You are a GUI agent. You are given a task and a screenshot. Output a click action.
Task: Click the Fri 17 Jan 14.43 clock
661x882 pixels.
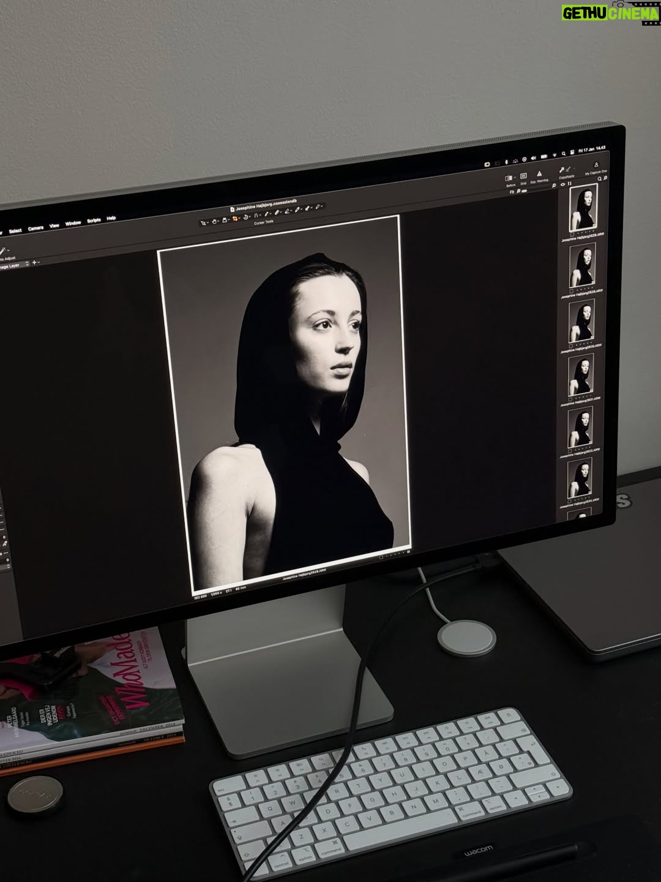click(592, 149)
